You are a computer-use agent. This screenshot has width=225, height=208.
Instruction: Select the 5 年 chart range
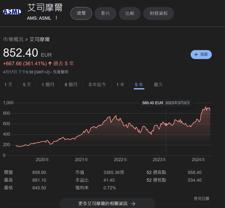click(x=139, y=84)
